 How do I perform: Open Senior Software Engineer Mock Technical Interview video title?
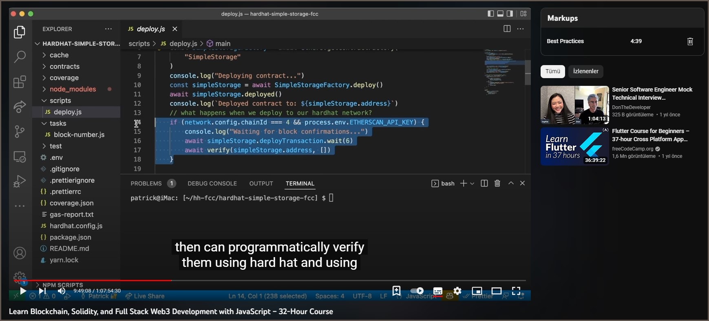point(652,94)
